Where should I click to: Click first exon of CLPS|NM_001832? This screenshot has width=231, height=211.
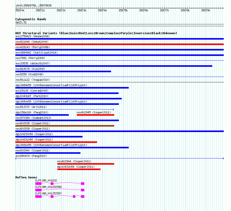pos(38,184)
